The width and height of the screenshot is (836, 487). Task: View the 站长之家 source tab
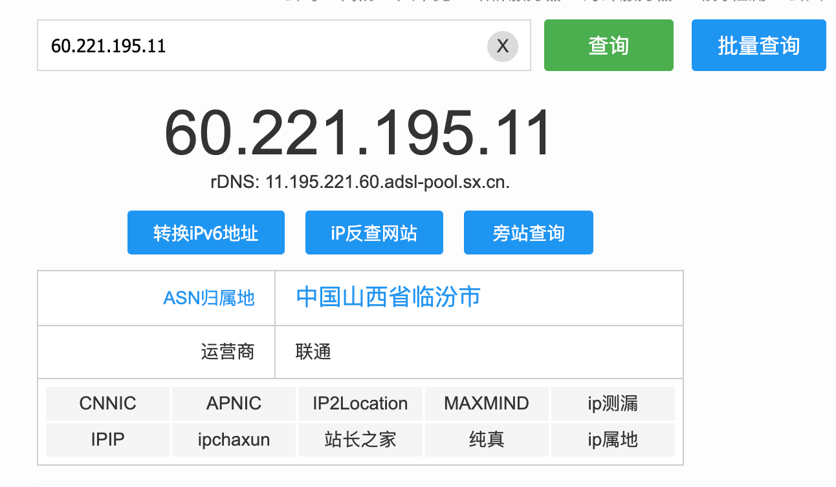coord(360,440)
